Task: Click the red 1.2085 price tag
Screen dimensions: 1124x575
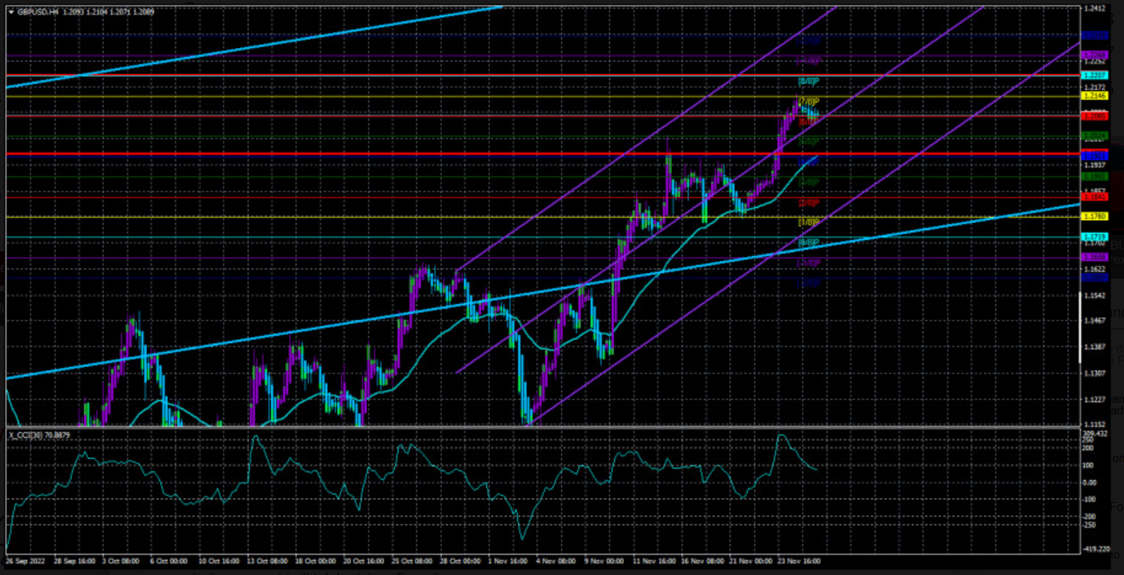Action: 1095,116
